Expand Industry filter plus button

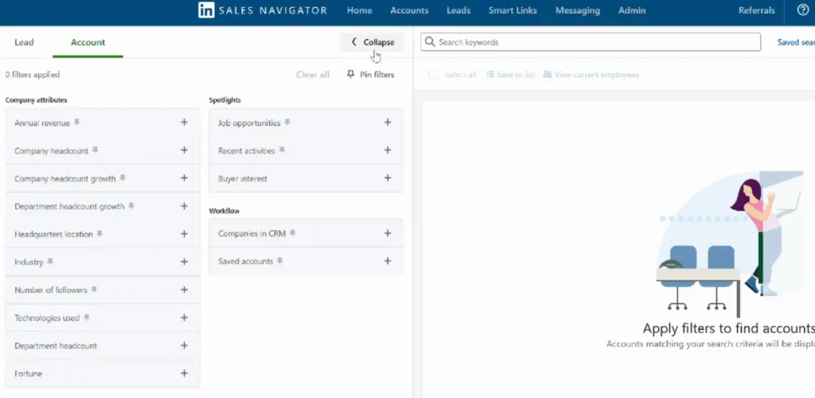[x=184, y=262]
